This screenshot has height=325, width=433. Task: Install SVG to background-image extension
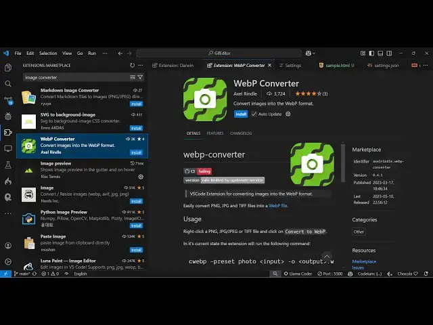pos(137,128)
